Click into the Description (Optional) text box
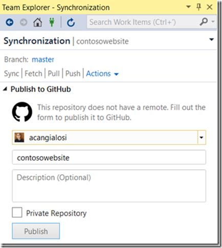This screenshot has height=248, width=222. coord(109,186)
